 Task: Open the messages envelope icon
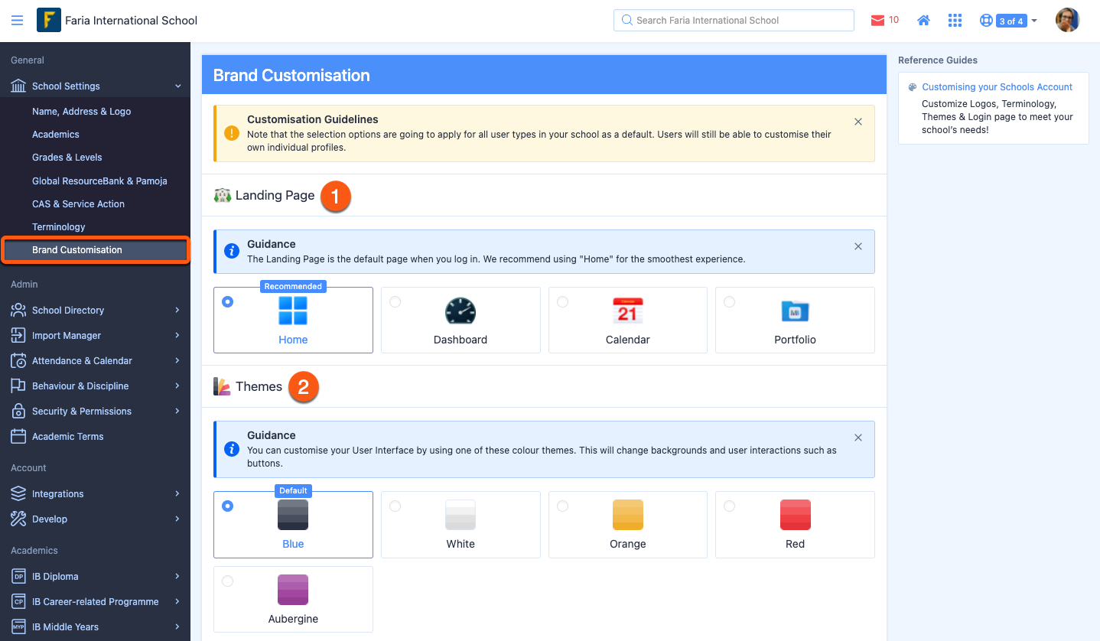[877, 20]
